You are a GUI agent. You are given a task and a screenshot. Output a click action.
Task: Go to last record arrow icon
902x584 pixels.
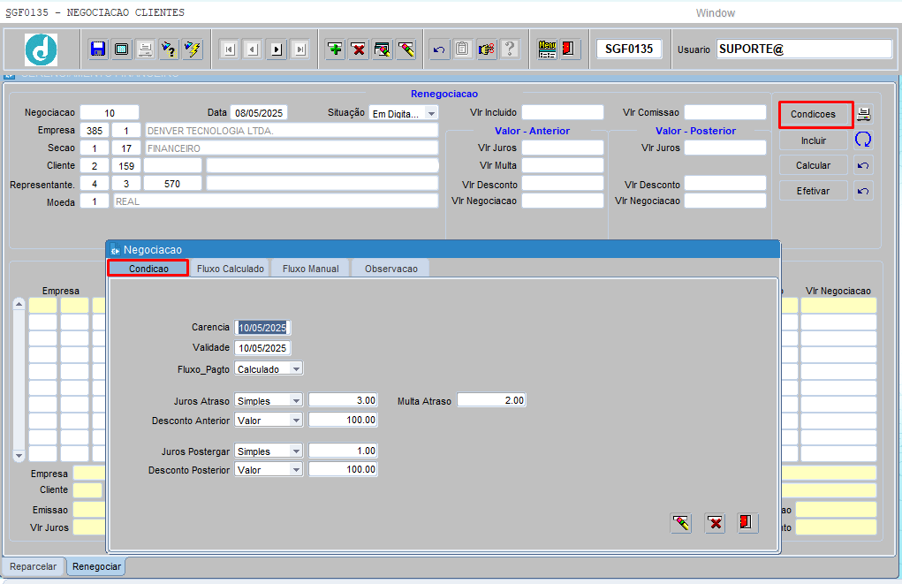(x=300, y=49)
